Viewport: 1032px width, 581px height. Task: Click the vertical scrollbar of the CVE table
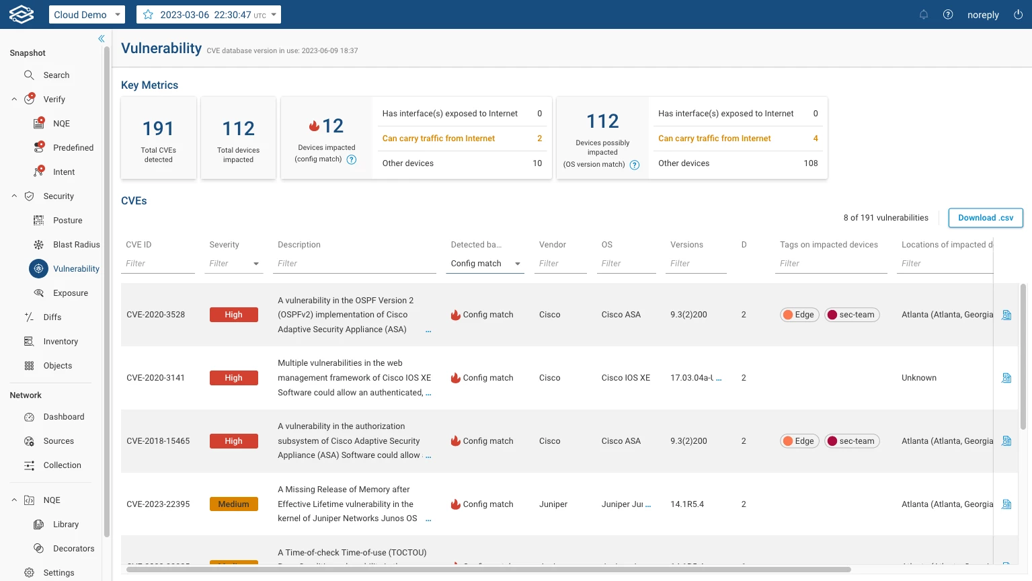click(1023, 356)
